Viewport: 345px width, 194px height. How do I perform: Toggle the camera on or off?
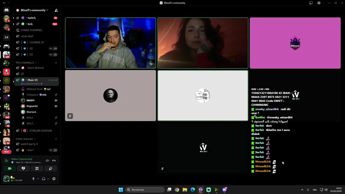point(10,169)
